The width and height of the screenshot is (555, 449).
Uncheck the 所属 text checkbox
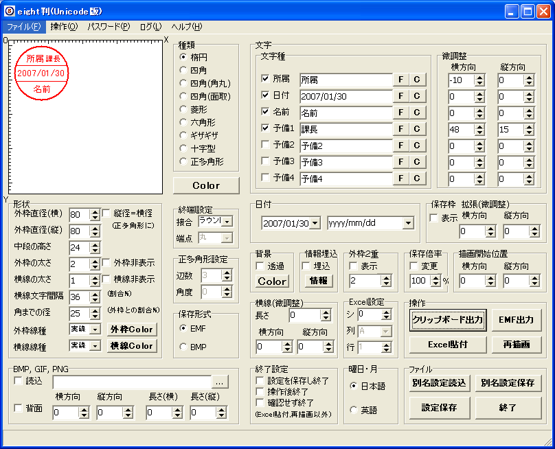click(265, 78)
